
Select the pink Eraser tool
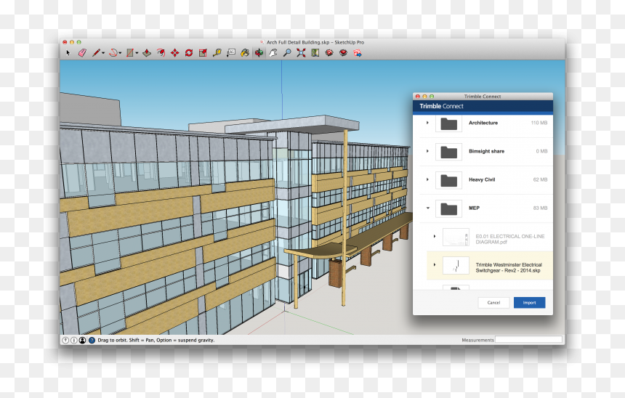tap(82, 52)
